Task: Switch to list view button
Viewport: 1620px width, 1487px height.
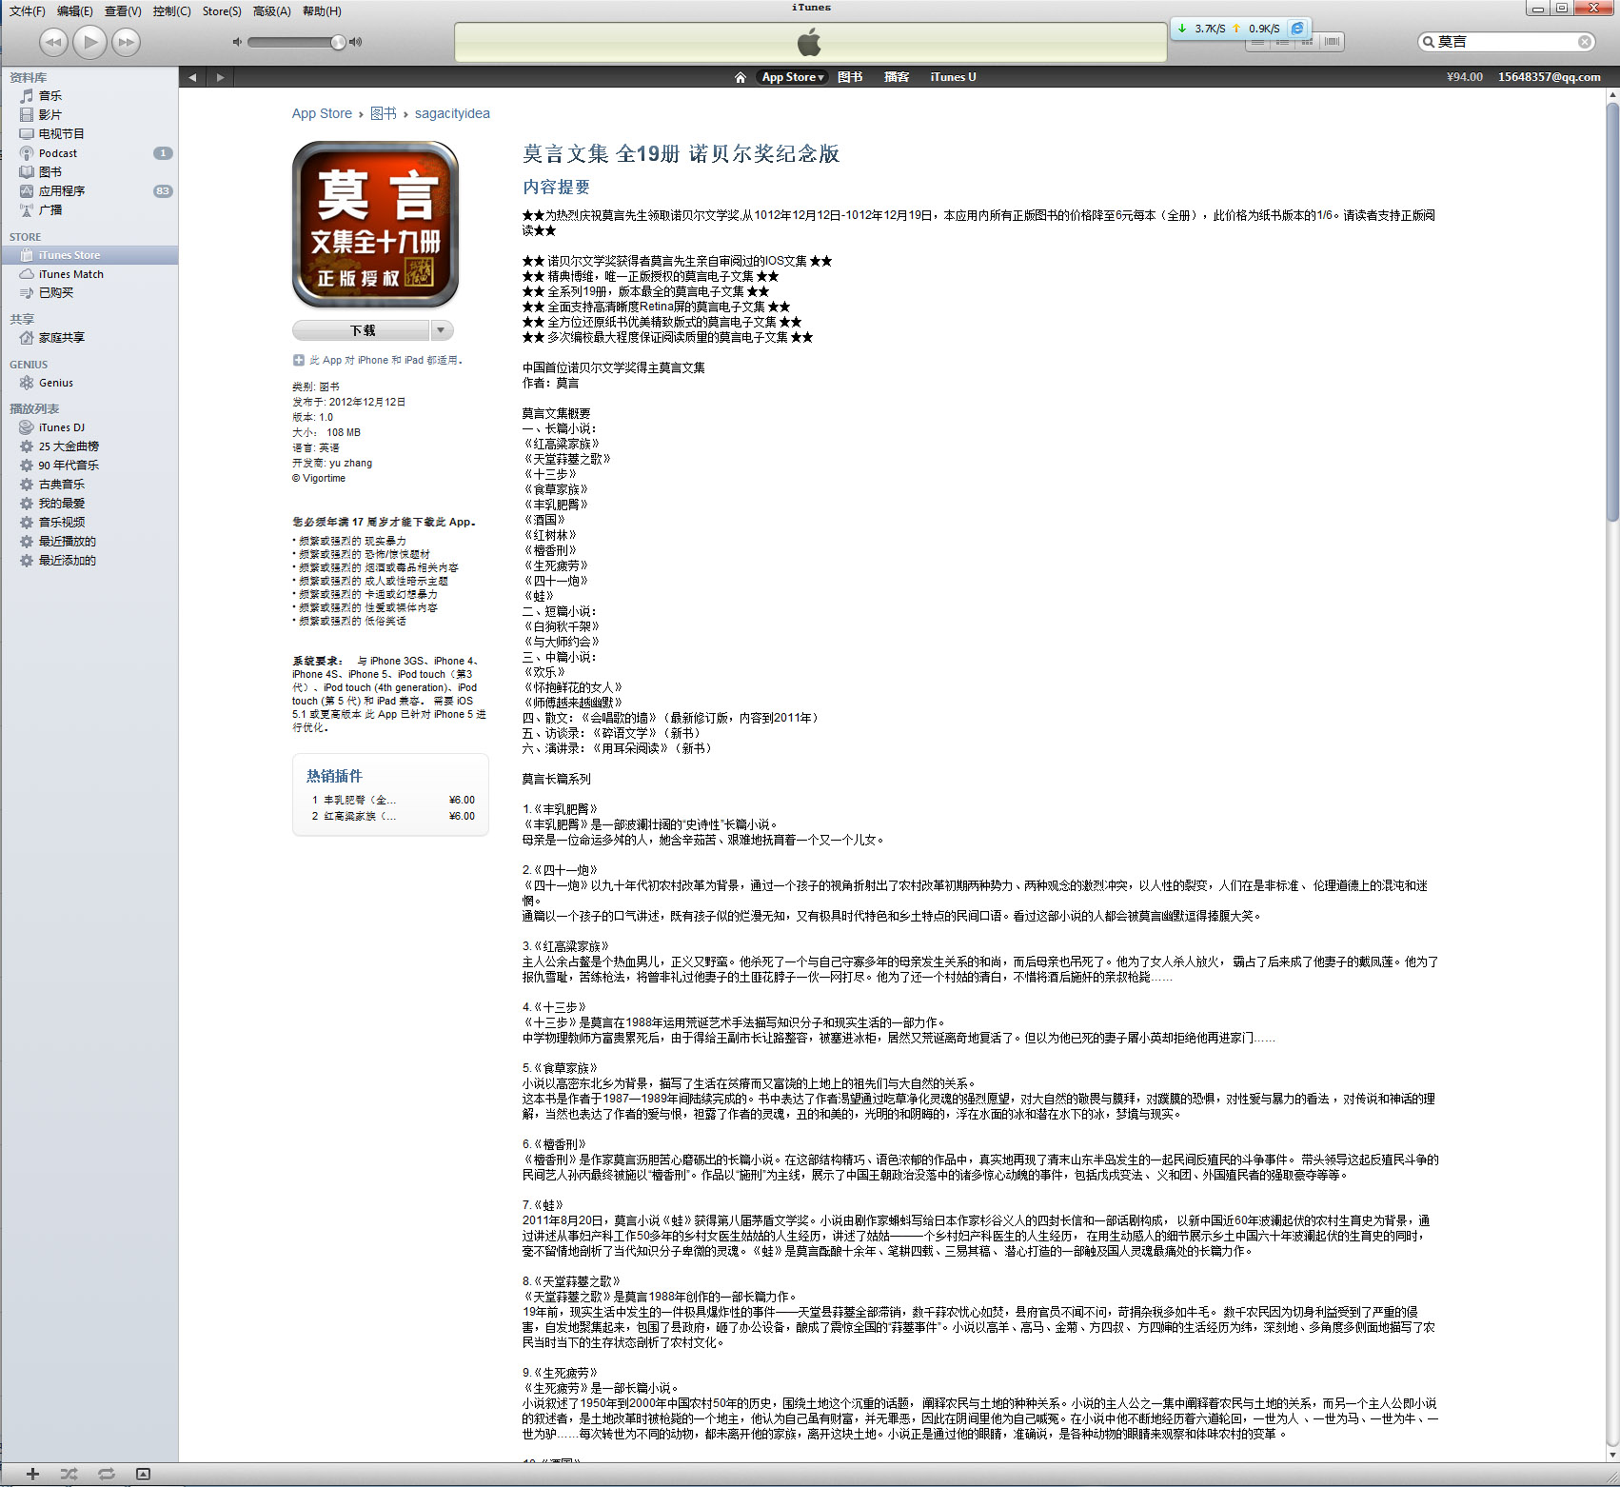Action: tap(1258, 42)
